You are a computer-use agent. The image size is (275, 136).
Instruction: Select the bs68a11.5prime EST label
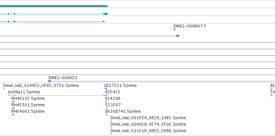24,92
